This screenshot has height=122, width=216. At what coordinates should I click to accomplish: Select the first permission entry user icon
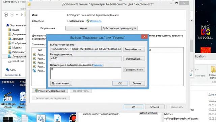pyautogui.click(x=34, y=55)
